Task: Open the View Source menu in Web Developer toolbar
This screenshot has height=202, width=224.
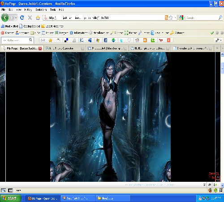Action: coord(160,33)
